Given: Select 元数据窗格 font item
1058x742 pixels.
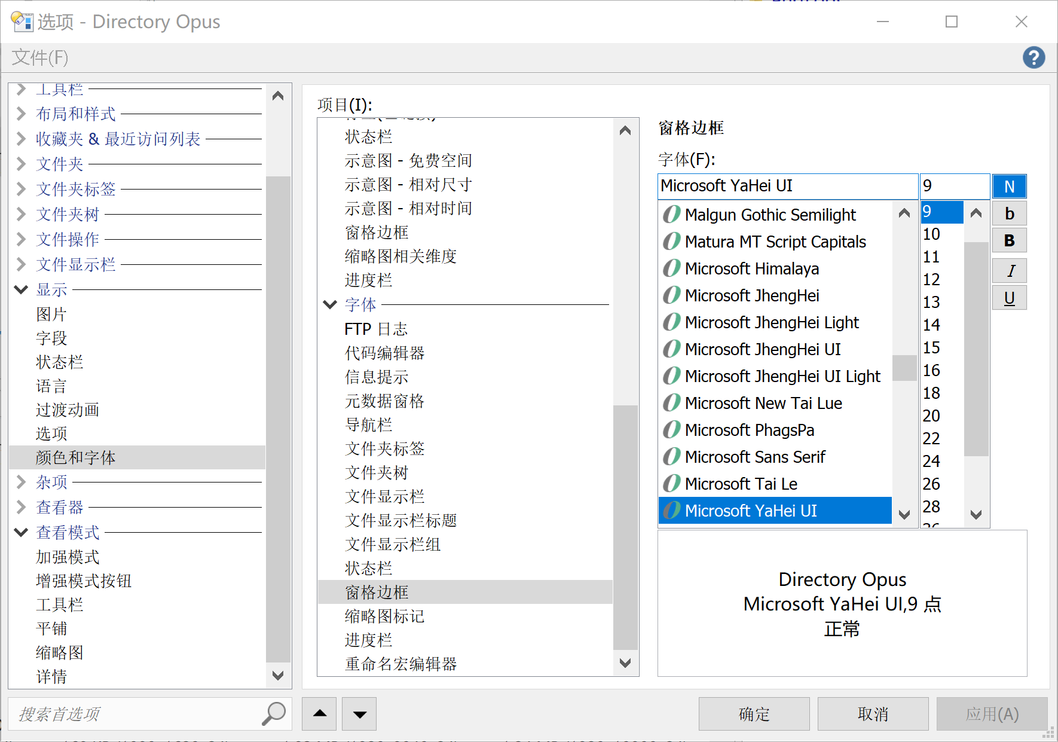Looking at the screenshot, I should coord(384,401).
